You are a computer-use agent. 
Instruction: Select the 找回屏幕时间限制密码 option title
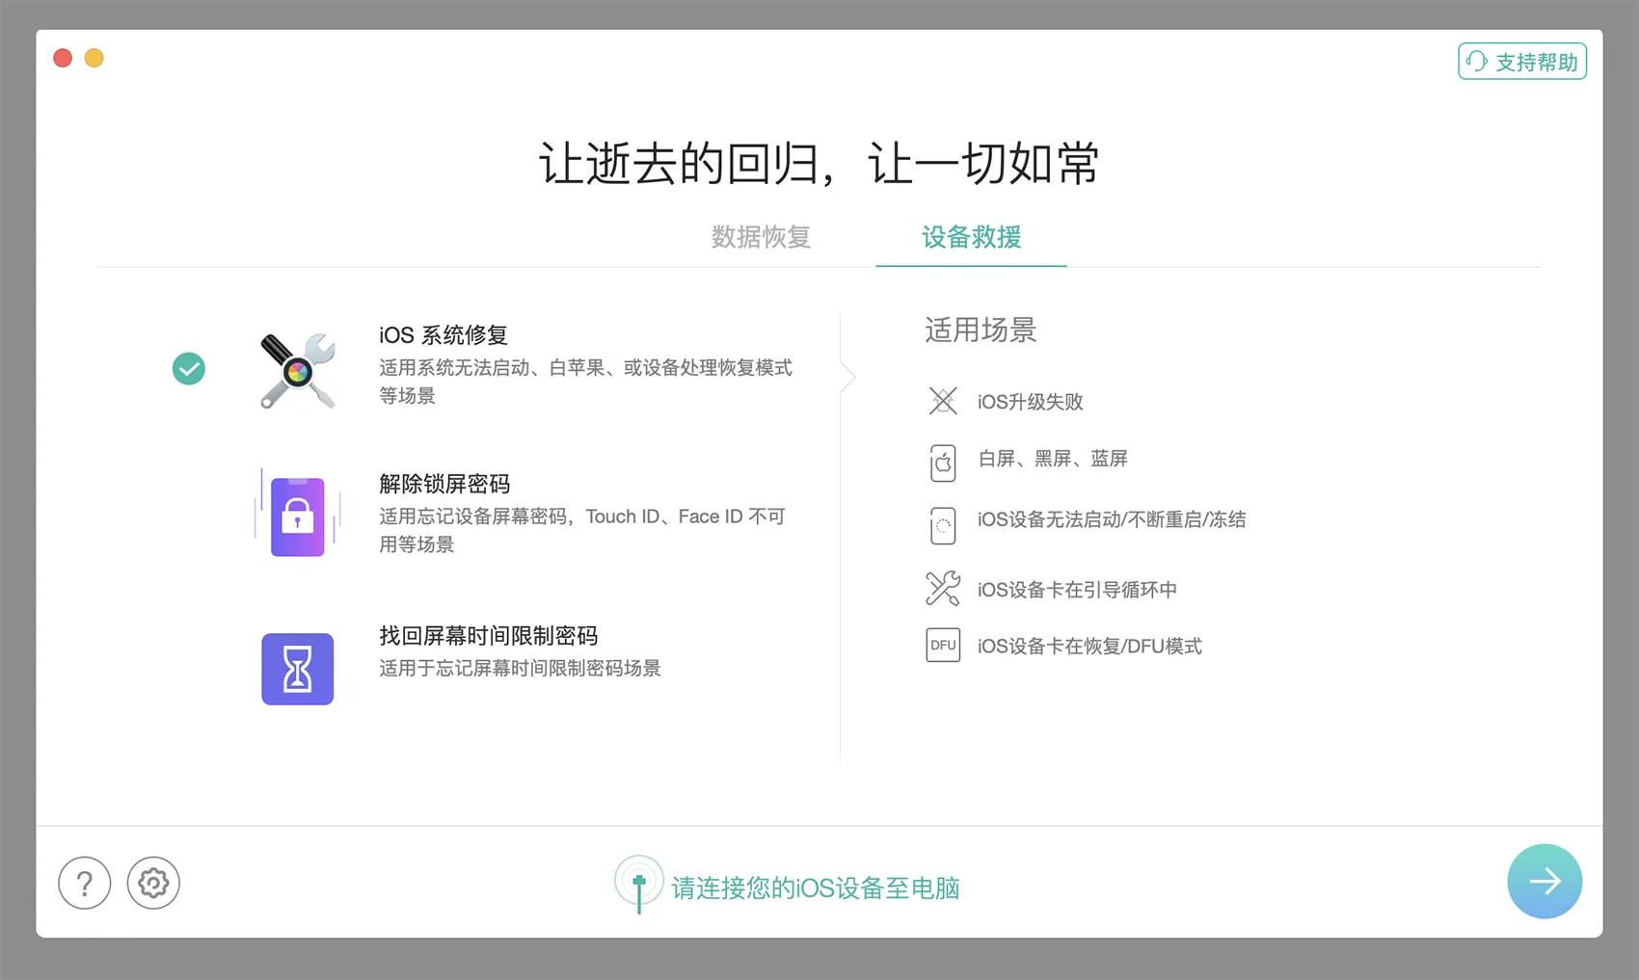click(x=489, y=636)
